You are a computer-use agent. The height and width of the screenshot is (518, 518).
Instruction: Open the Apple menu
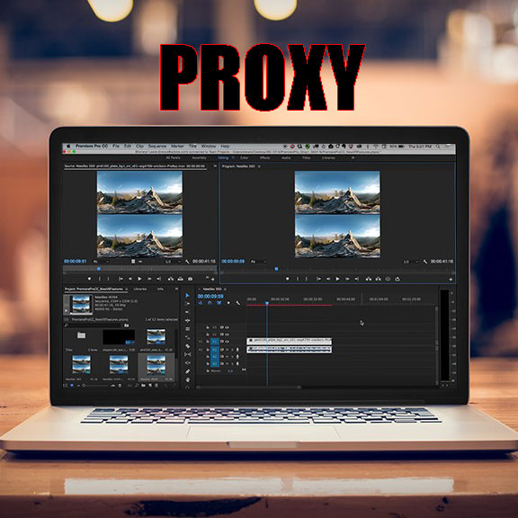point(68,146)
